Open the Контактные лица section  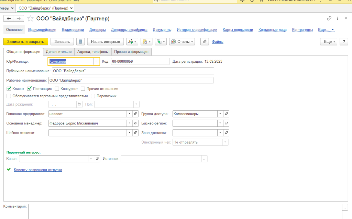coord(273,30)
